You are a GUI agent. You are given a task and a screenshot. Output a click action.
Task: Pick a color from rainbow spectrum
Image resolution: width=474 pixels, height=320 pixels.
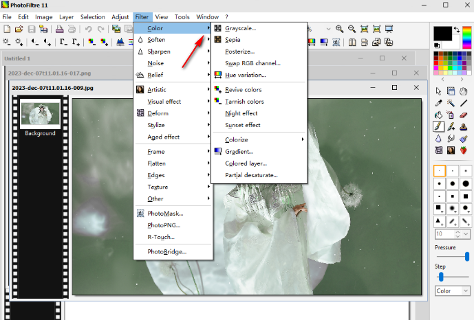(466, 37)
